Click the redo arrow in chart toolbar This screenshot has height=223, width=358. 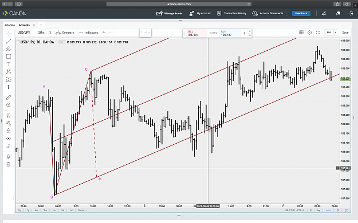[110, 33]
